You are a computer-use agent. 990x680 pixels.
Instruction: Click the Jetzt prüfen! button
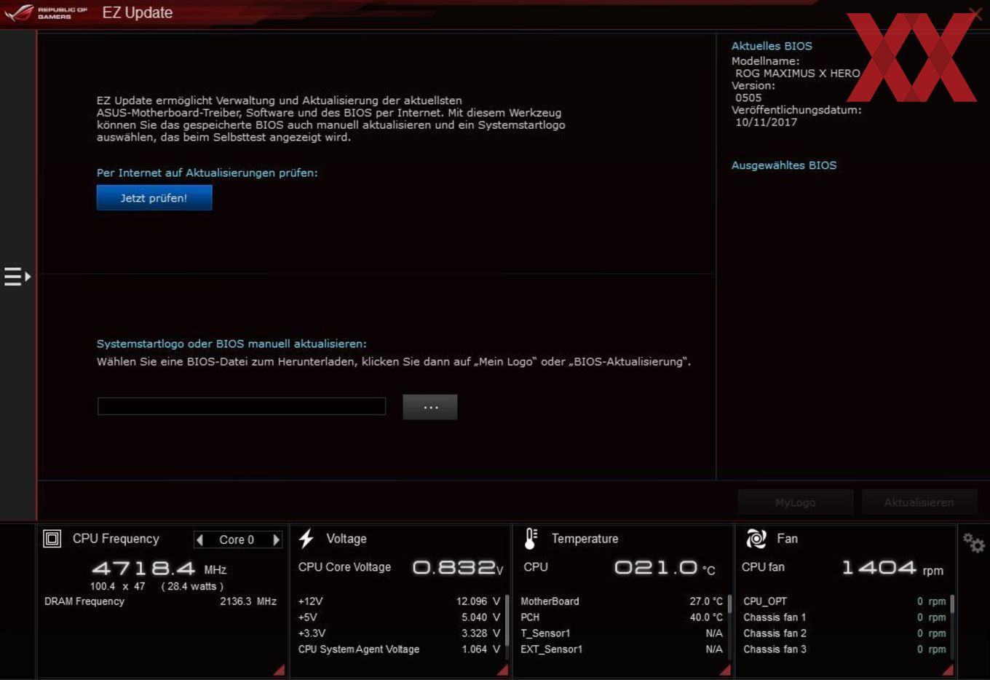154,198
